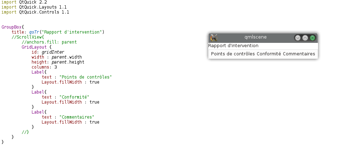The image size is (345, 150).
Task: Click the qmlscene window title text
Action: (x=256, y=37)
